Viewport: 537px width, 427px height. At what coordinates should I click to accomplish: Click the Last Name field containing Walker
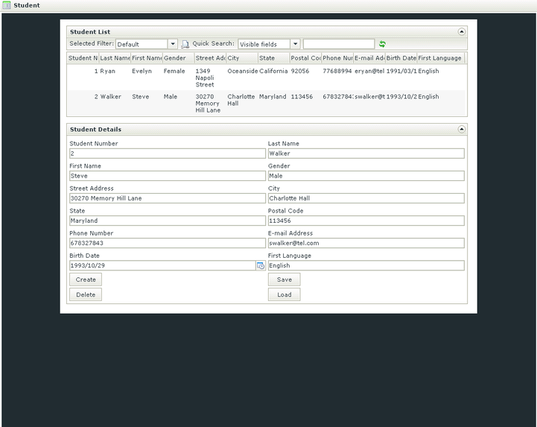pyautogui.click(x=366, y=154)
